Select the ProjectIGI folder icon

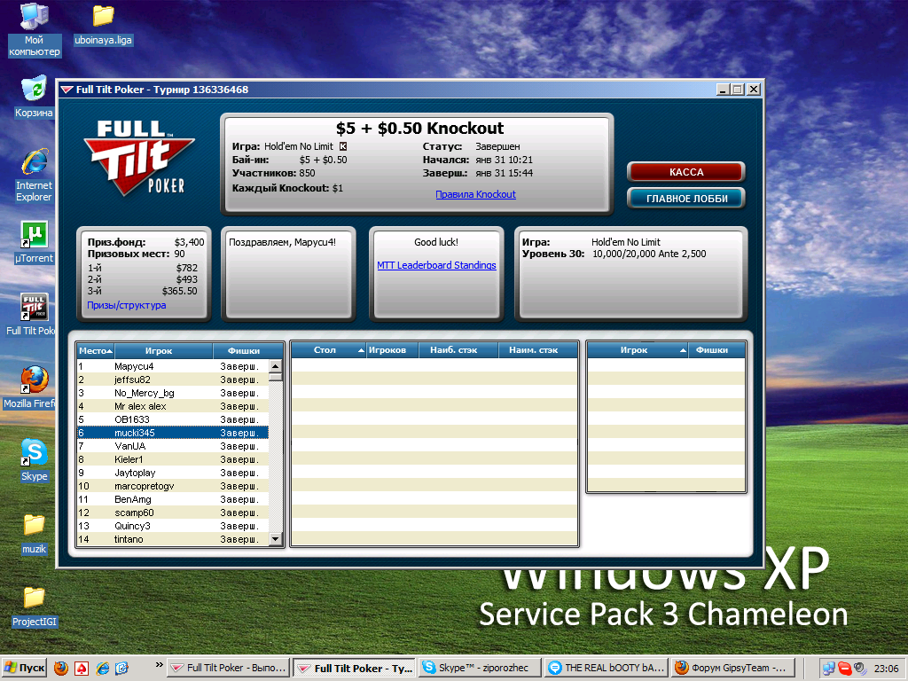[x=35, y=607]
